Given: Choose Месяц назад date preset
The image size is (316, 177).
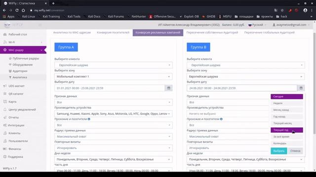Looking at the screenshot, I should (x=286, y=110).
